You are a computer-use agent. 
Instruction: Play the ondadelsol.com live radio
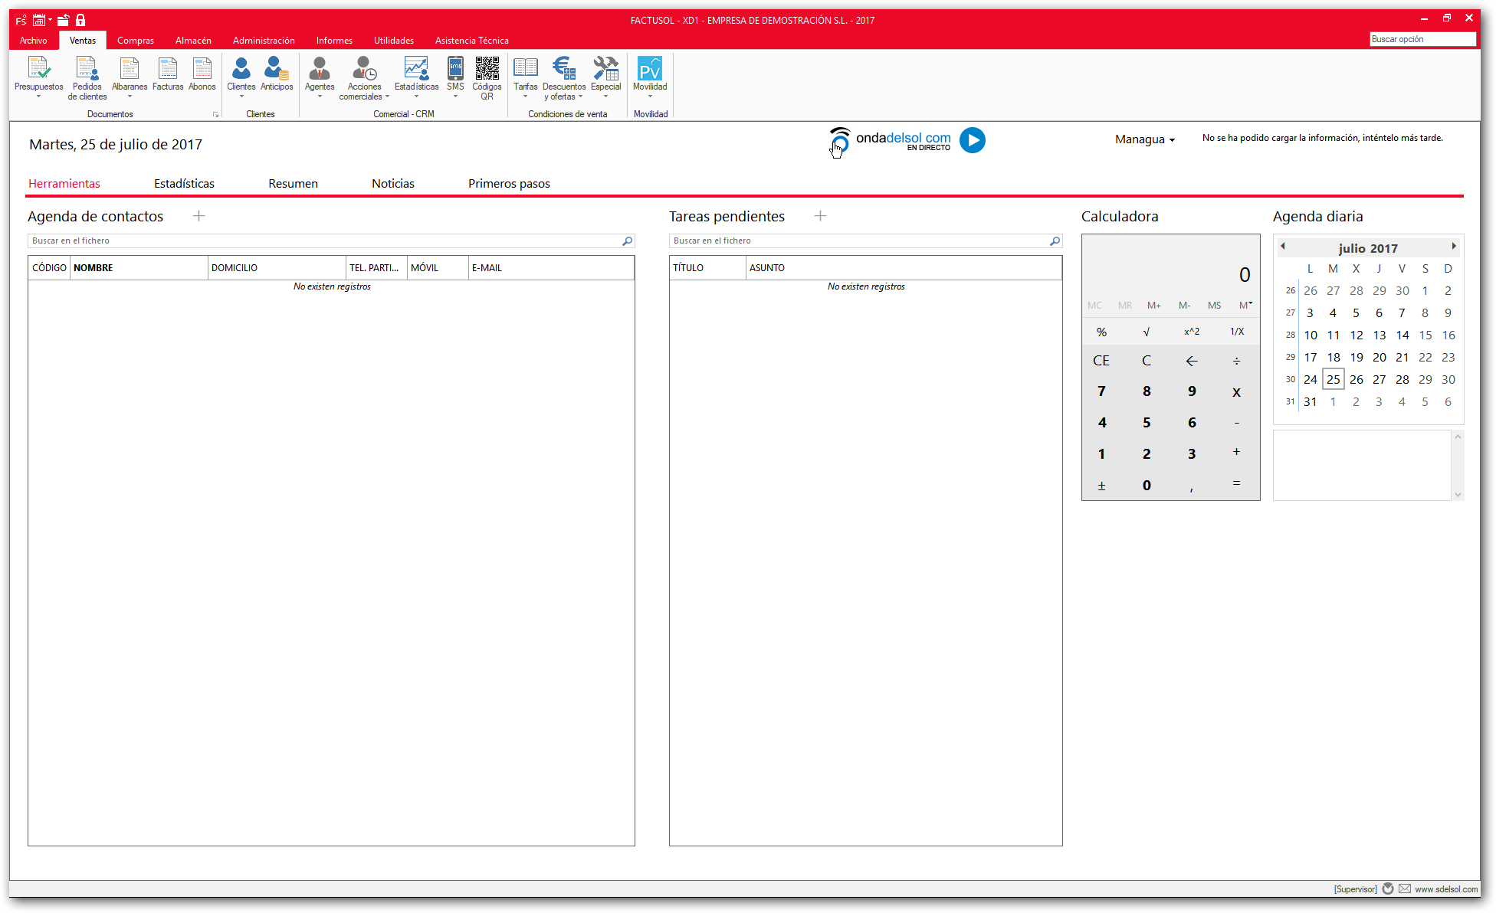tap(972, 140)
